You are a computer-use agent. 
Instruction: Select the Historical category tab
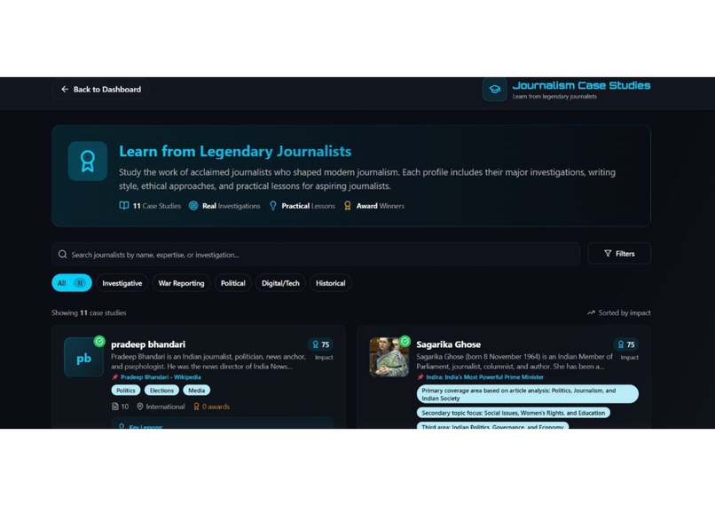(330, 283)
